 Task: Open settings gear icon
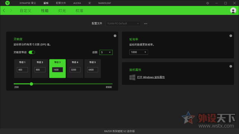207,3
